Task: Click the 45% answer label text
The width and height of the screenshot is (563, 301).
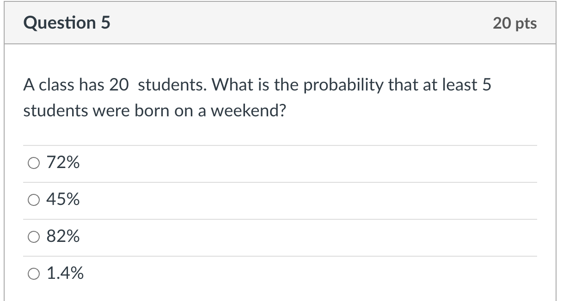Action: (63, 200)
